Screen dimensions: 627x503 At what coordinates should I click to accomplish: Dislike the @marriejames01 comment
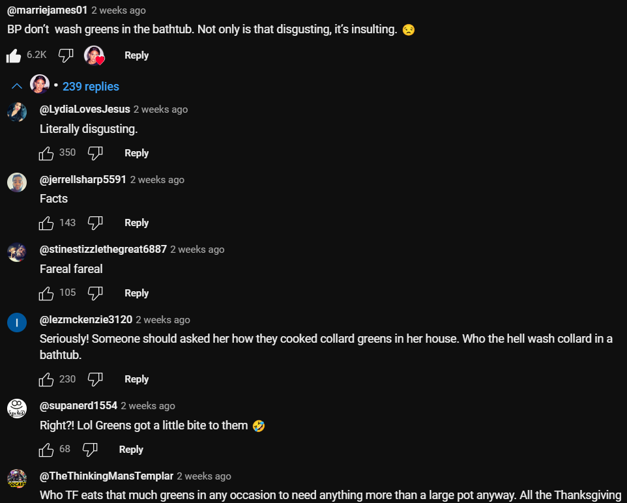pos(66,55)
